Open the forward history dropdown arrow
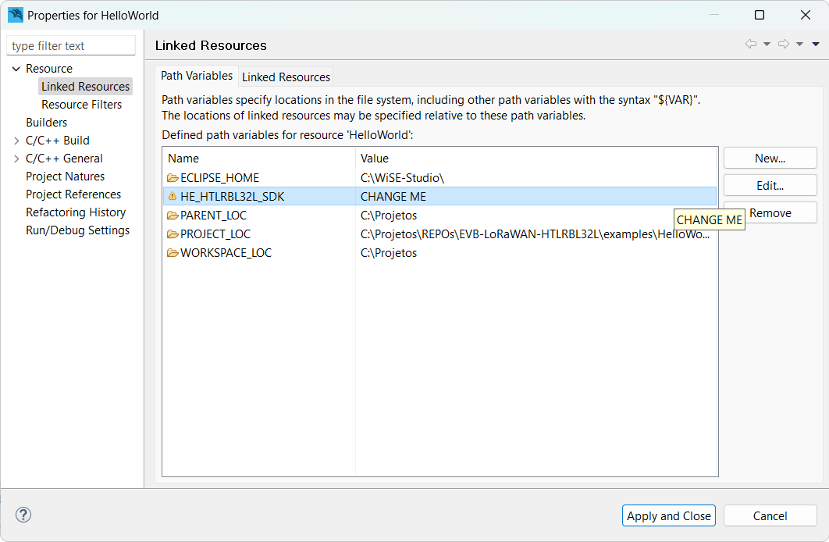 point(799,45)
